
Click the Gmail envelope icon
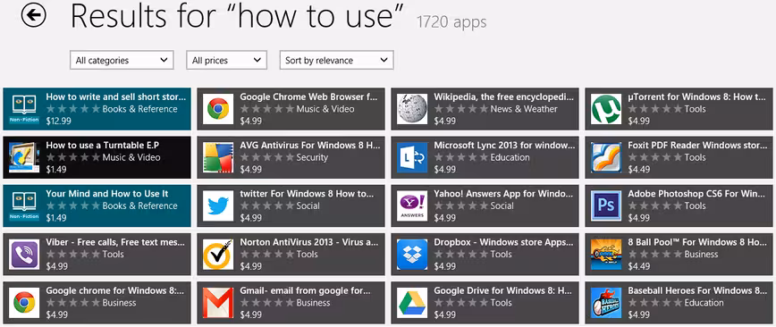point(218,303)
